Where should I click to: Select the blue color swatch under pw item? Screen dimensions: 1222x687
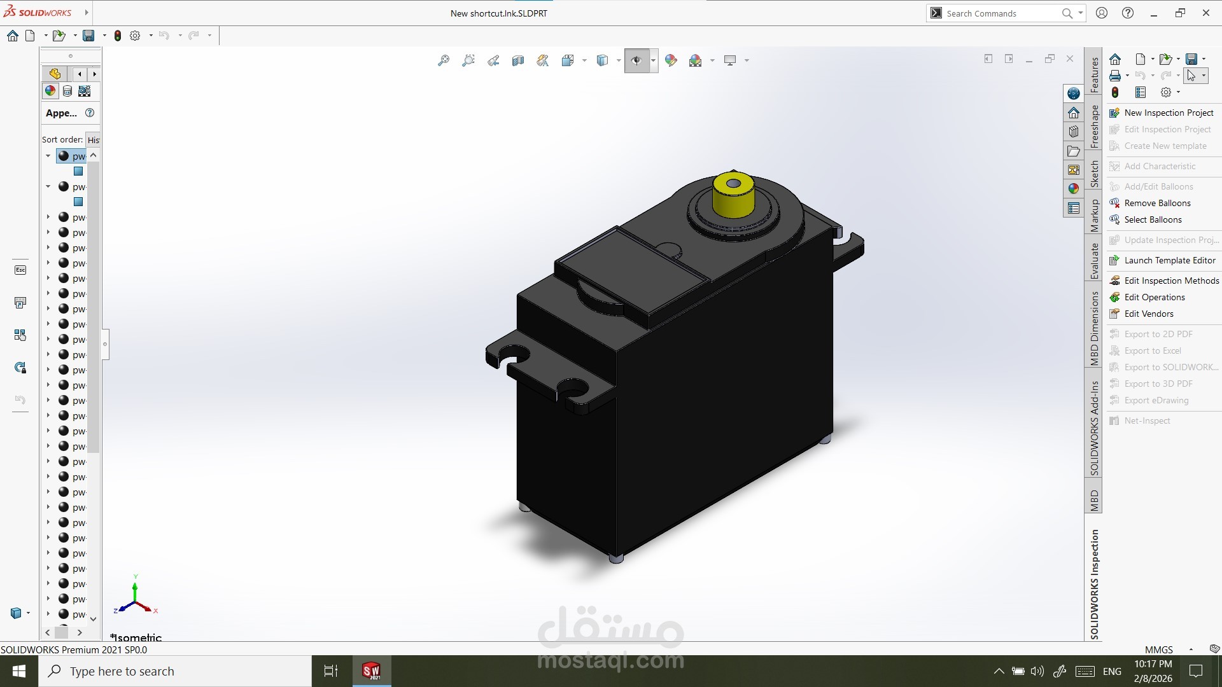pyautogui.click(x=78, y=171)
